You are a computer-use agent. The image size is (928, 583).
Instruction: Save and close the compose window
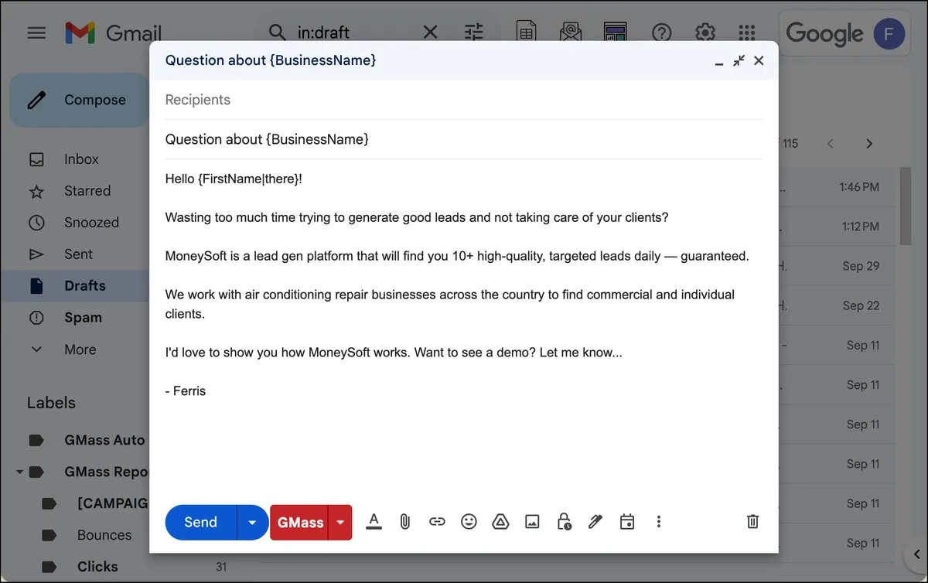click(x=759, y=60)
